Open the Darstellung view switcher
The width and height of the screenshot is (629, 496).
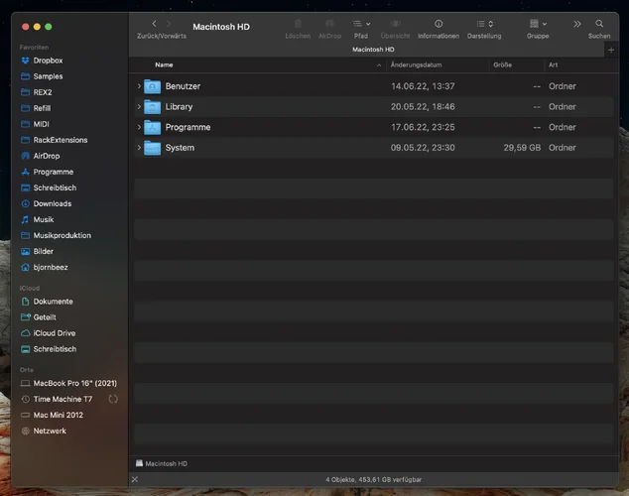(x=484, y=24)
